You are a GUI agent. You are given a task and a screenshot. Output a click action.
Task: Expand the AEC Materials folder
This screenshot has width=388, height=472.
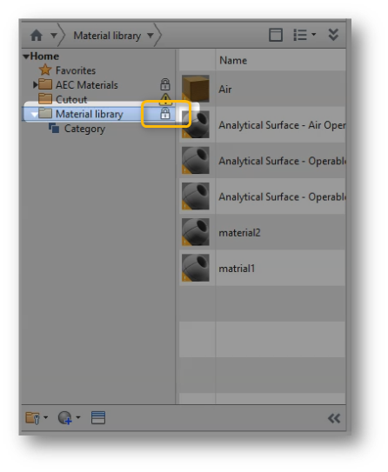pyautogui.click(x=35, y=84)
